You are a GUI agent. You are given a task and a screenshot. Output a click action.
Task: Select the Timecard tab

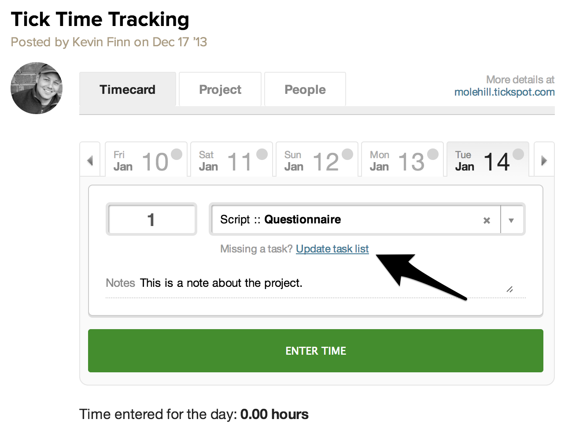127,89
